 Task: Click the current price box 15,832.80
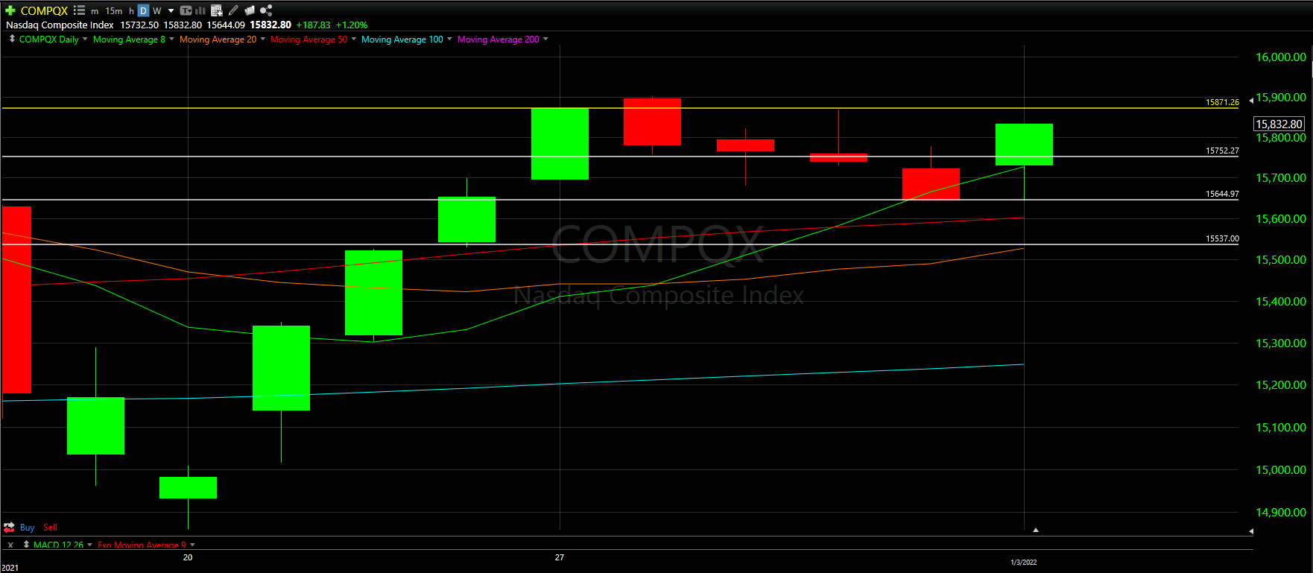tap(1279, 124)
